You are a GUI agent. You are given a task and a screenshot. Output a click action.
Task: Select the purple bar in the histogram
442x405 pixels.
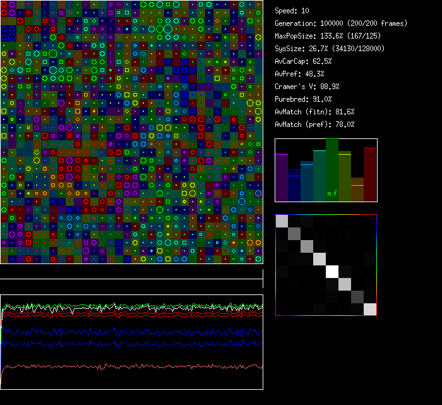[282, 177]
